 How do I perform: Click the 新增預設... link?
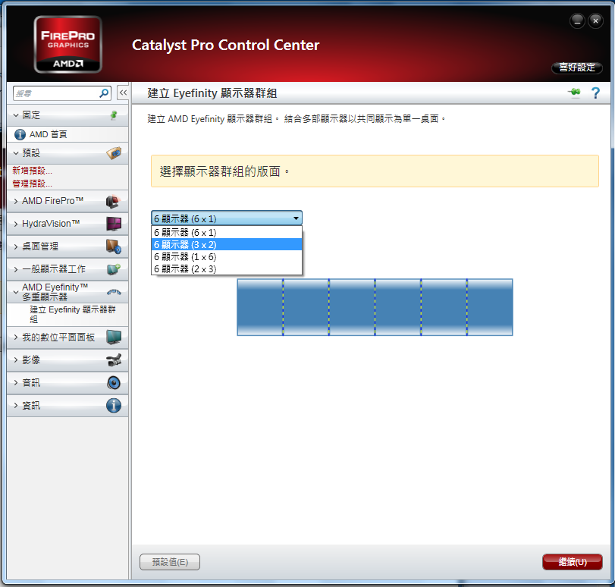pyautogui.click(x=32, y=171)
